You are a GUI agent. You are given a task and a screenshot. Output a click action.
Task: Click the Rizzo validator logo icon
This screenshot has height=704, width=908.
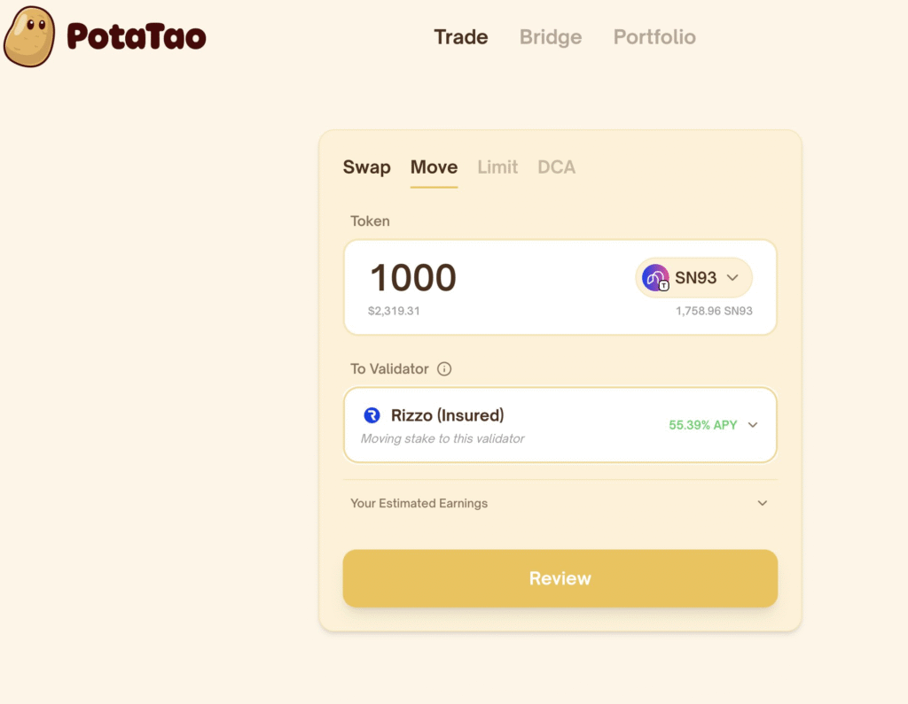click(372, 415)
